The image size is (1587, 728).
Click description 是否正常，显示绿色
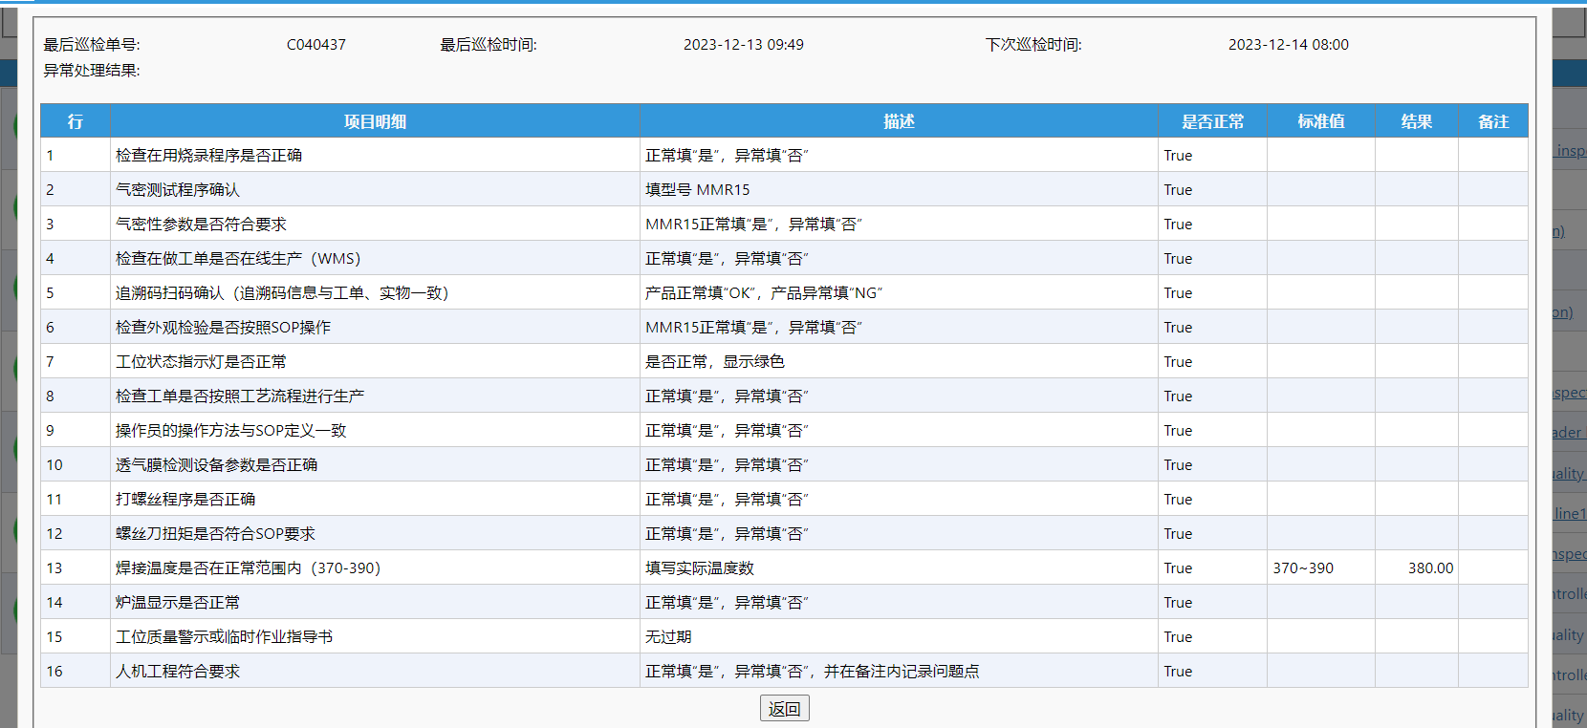coord(715,361)
